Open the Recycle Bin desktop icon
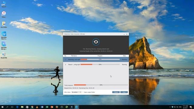Screen dimensions: 194x109 click(4, 55)
